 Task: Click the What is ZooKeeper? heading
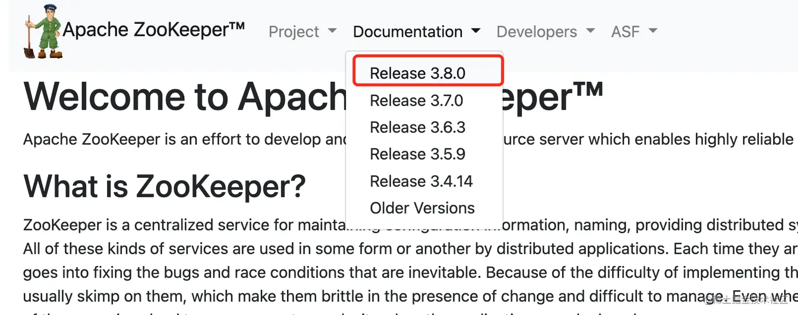tap(165, 185)
